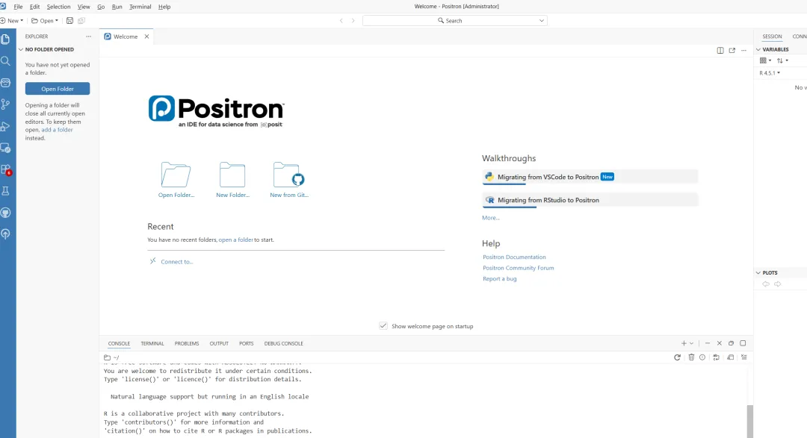Open the Extensions view with red badge
The image size is (807, 438).
pyautogui.click(x=6, y=169)
